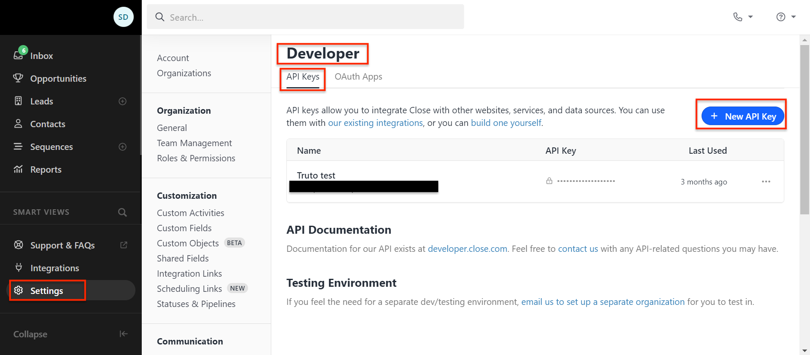Open Statuses & Pipelines settings
This screenshot has width=810, height=355.
click(196, 304)
